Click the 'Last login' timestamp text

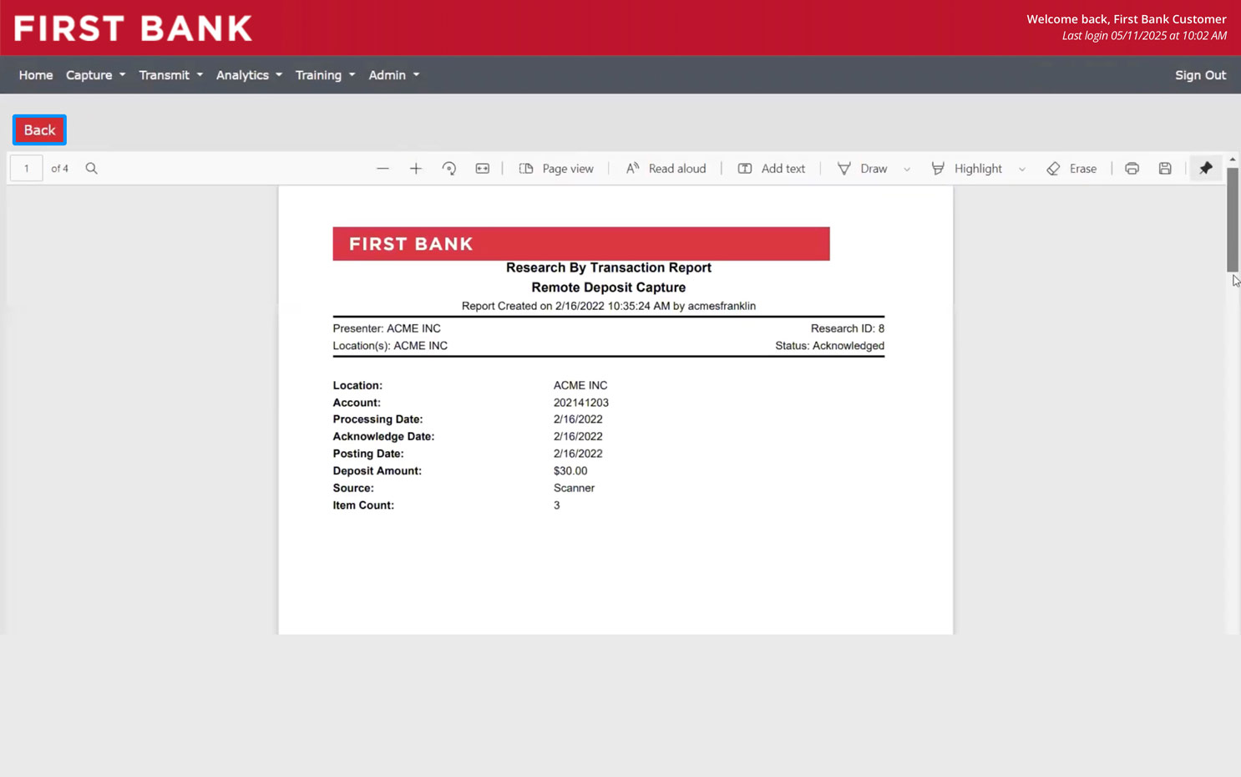click(1144, 36)
